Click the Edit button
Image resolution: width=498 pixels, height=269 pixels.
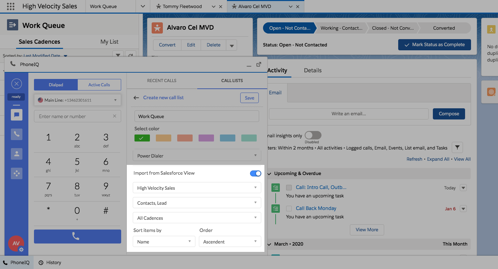[x=191, y=45]
